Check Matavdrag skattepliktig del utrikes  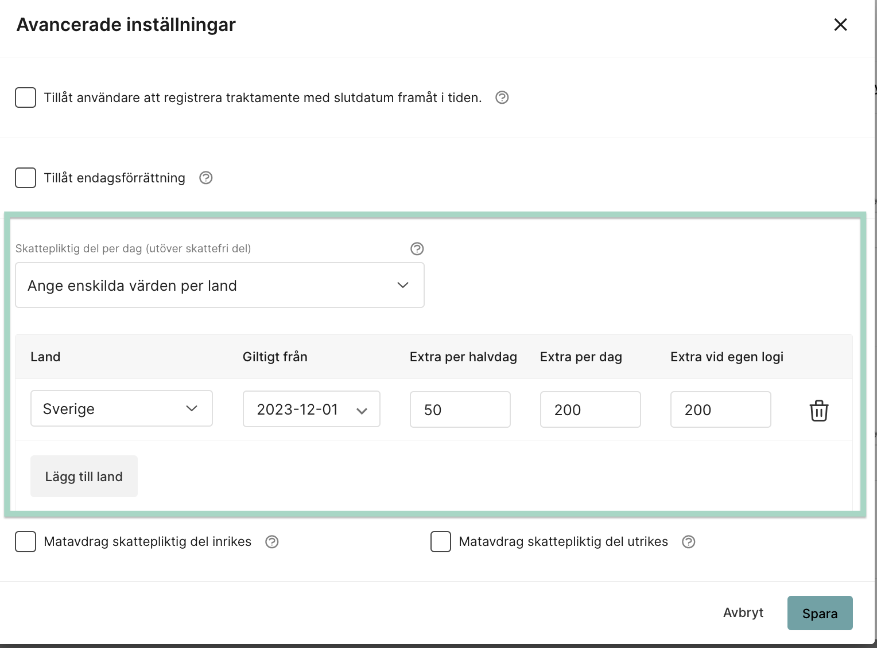pos(441,541)
